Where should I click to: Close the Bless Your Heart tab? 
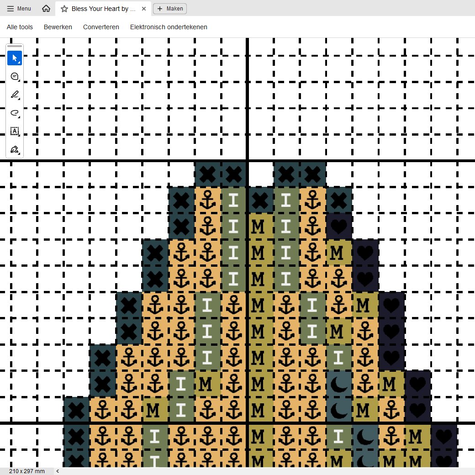(x=144, y=9)
